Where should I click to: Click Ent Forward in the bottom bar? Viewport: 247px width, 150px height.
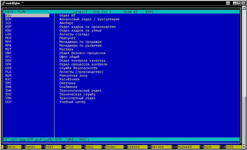(x=182, y=147)
